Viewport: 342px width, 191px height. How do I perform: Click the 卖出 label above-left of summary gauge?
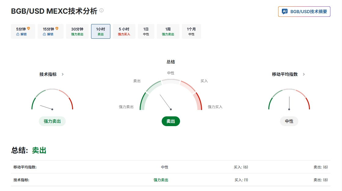pos(137,81)
